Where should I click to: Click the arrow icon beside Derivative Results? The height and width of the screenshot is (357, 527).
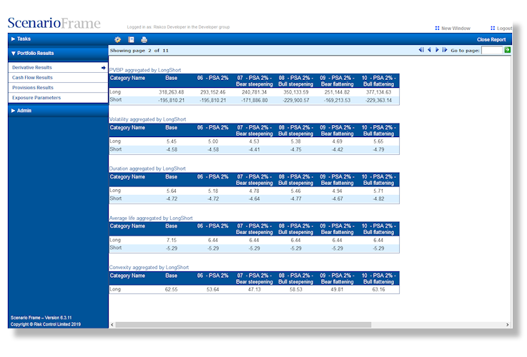point(103,67)
